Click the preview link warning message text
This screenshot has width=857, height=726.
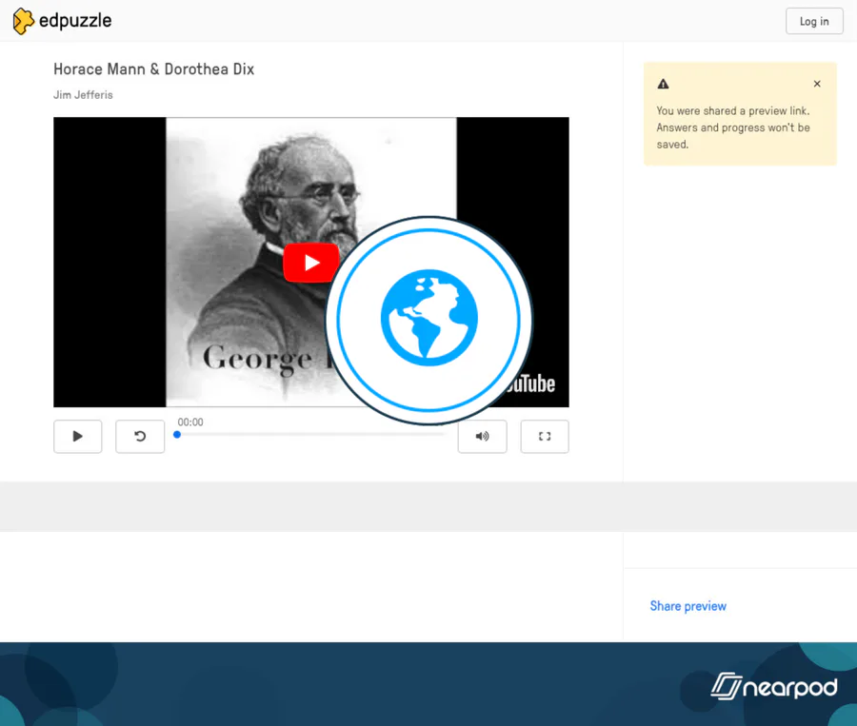733,128
